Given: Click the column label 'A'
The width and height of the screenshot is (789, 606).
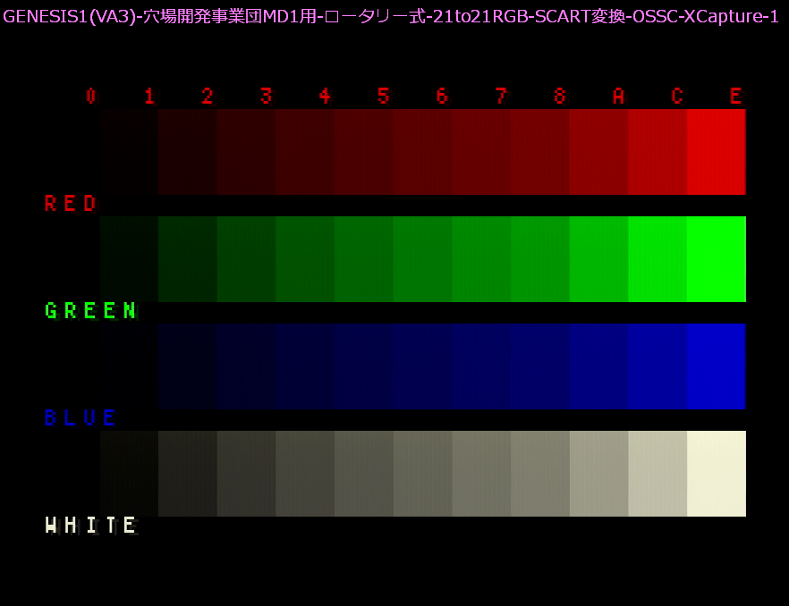Looking at the screenshot, I should point(618,96).
